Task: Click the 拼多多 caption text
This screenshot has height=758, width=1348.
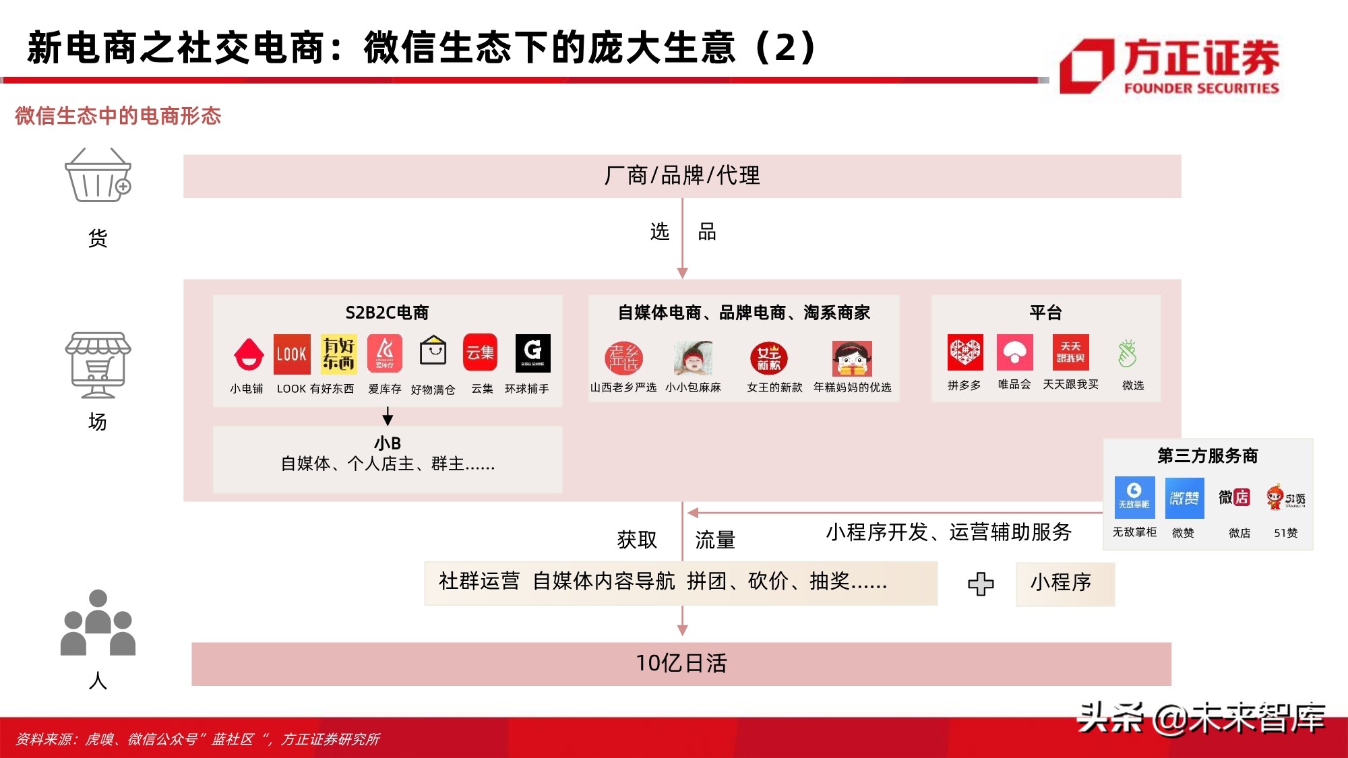Action: pyautogui.click(x=964, y=385)
